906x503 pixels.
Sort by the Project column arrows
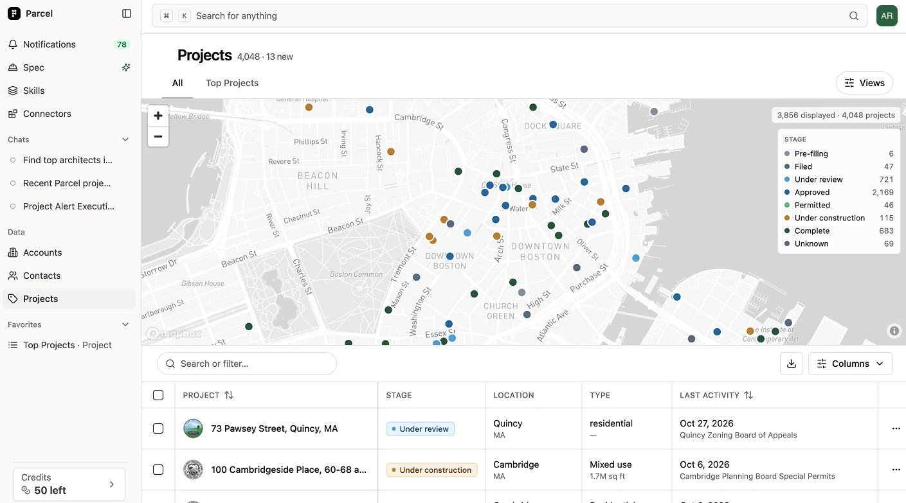229,395
